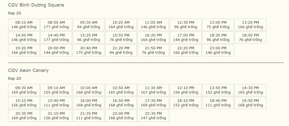The height and width of the screenshot is (126, 289).
Task: Choose the 21:35 PM showtime
Action: click(88, 116)
